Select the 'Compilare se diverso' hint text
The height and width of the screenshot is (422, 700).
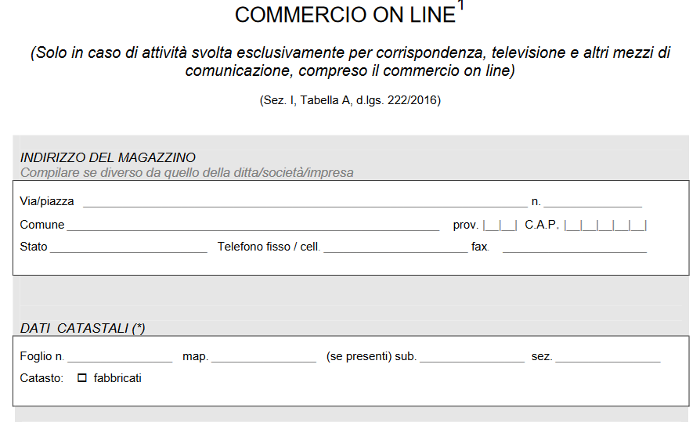click(x=186, y=172)
